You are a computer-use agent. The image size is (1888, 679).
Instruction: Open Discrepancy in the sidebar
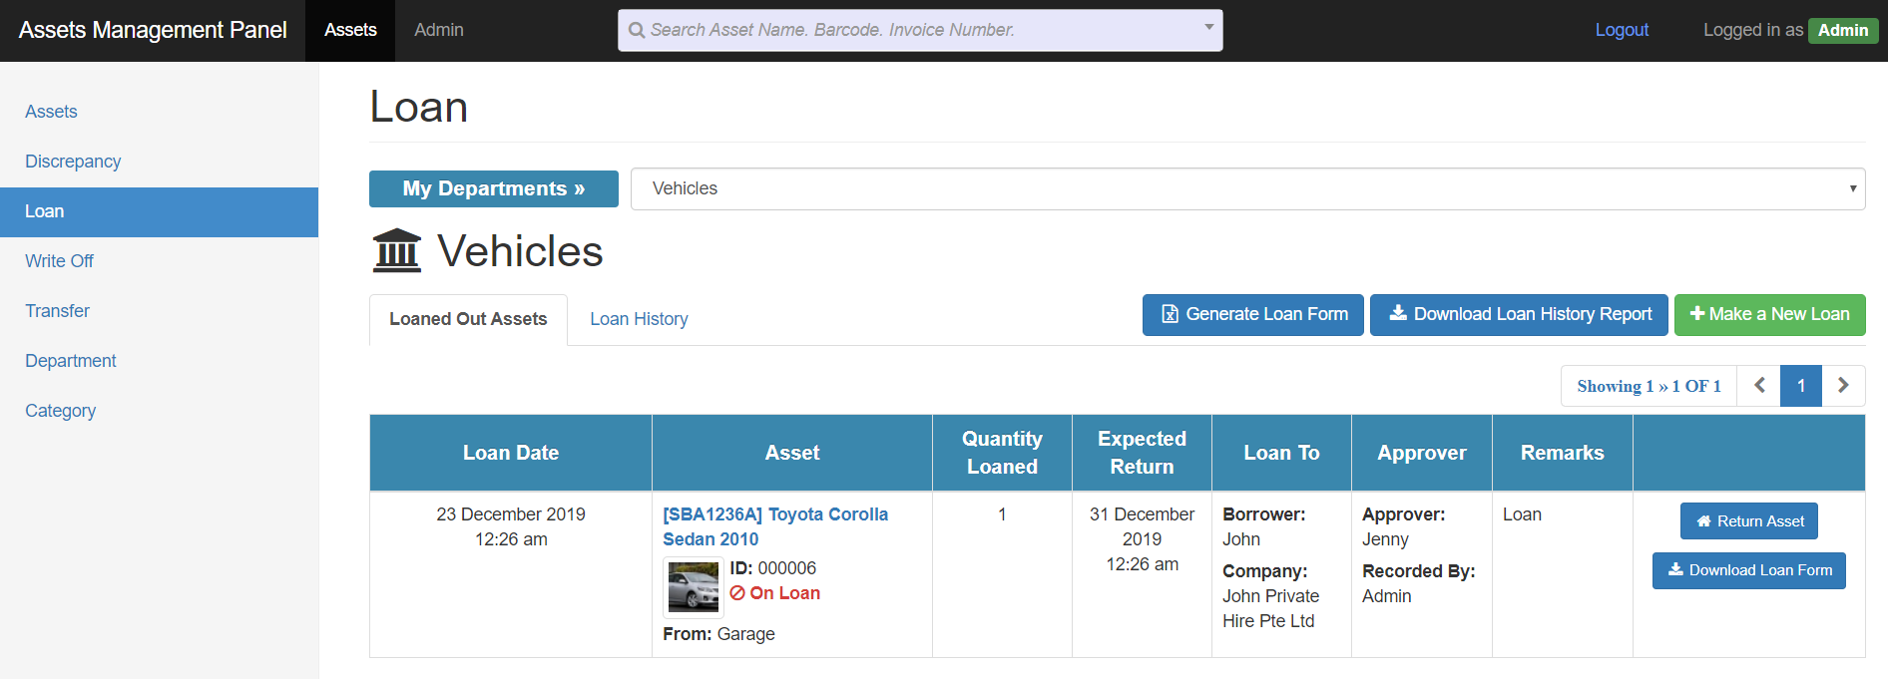point(73,162)
